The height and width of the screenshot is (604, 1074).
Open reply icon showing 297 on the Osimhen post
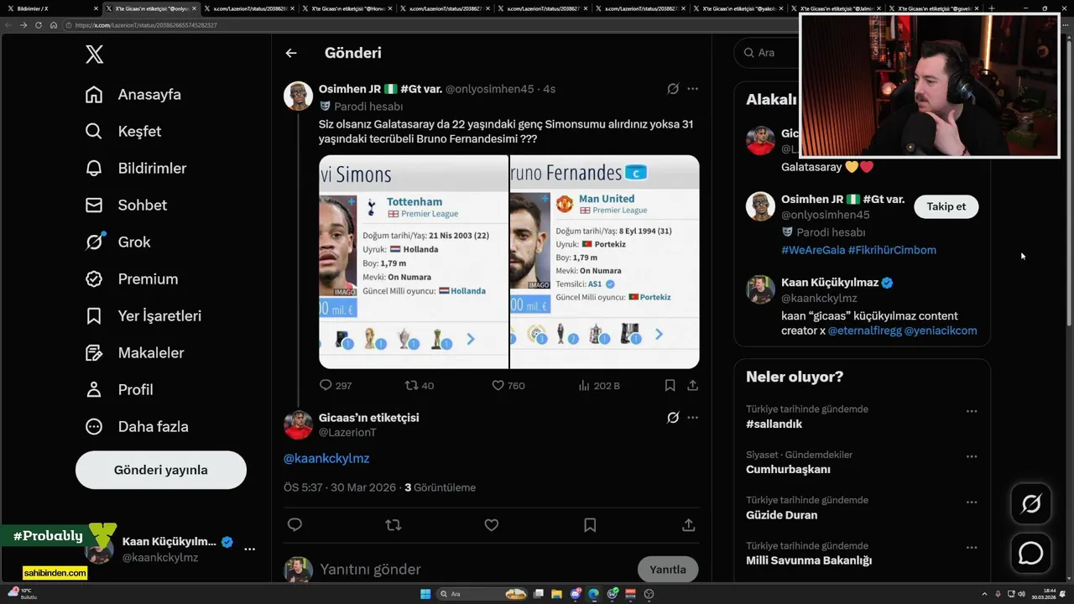(x=336, y=386)
